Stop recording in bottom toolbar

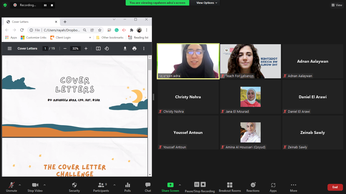(x=203, y=184)
